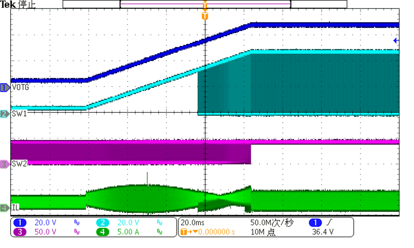Click the waveform record overview bar
Image resolution: width=414 pixels, height=248 pixels.
[205, 4]
